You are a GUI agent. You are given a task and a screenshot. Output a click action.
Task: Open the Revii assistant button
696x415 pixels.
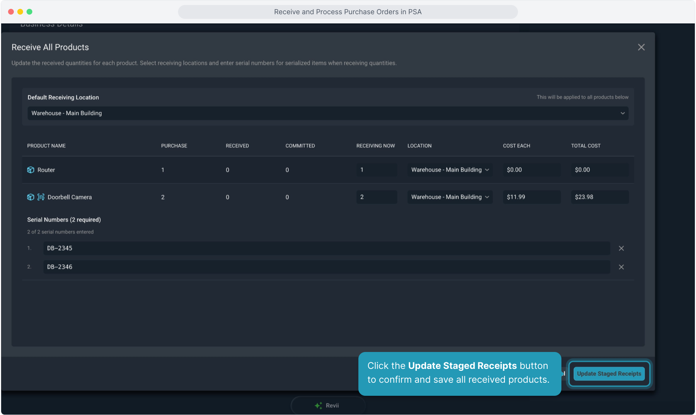pos(328,405)
